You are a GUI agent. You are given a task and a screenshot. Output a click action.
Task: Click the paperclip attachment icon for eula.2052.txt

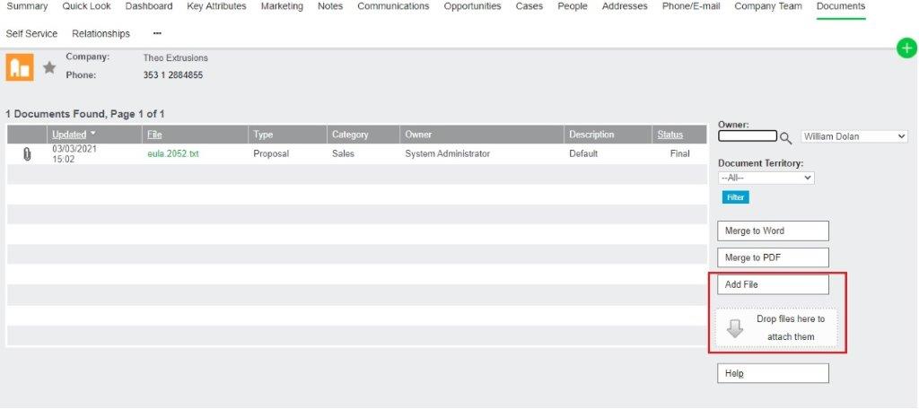[x=26, y=154]
